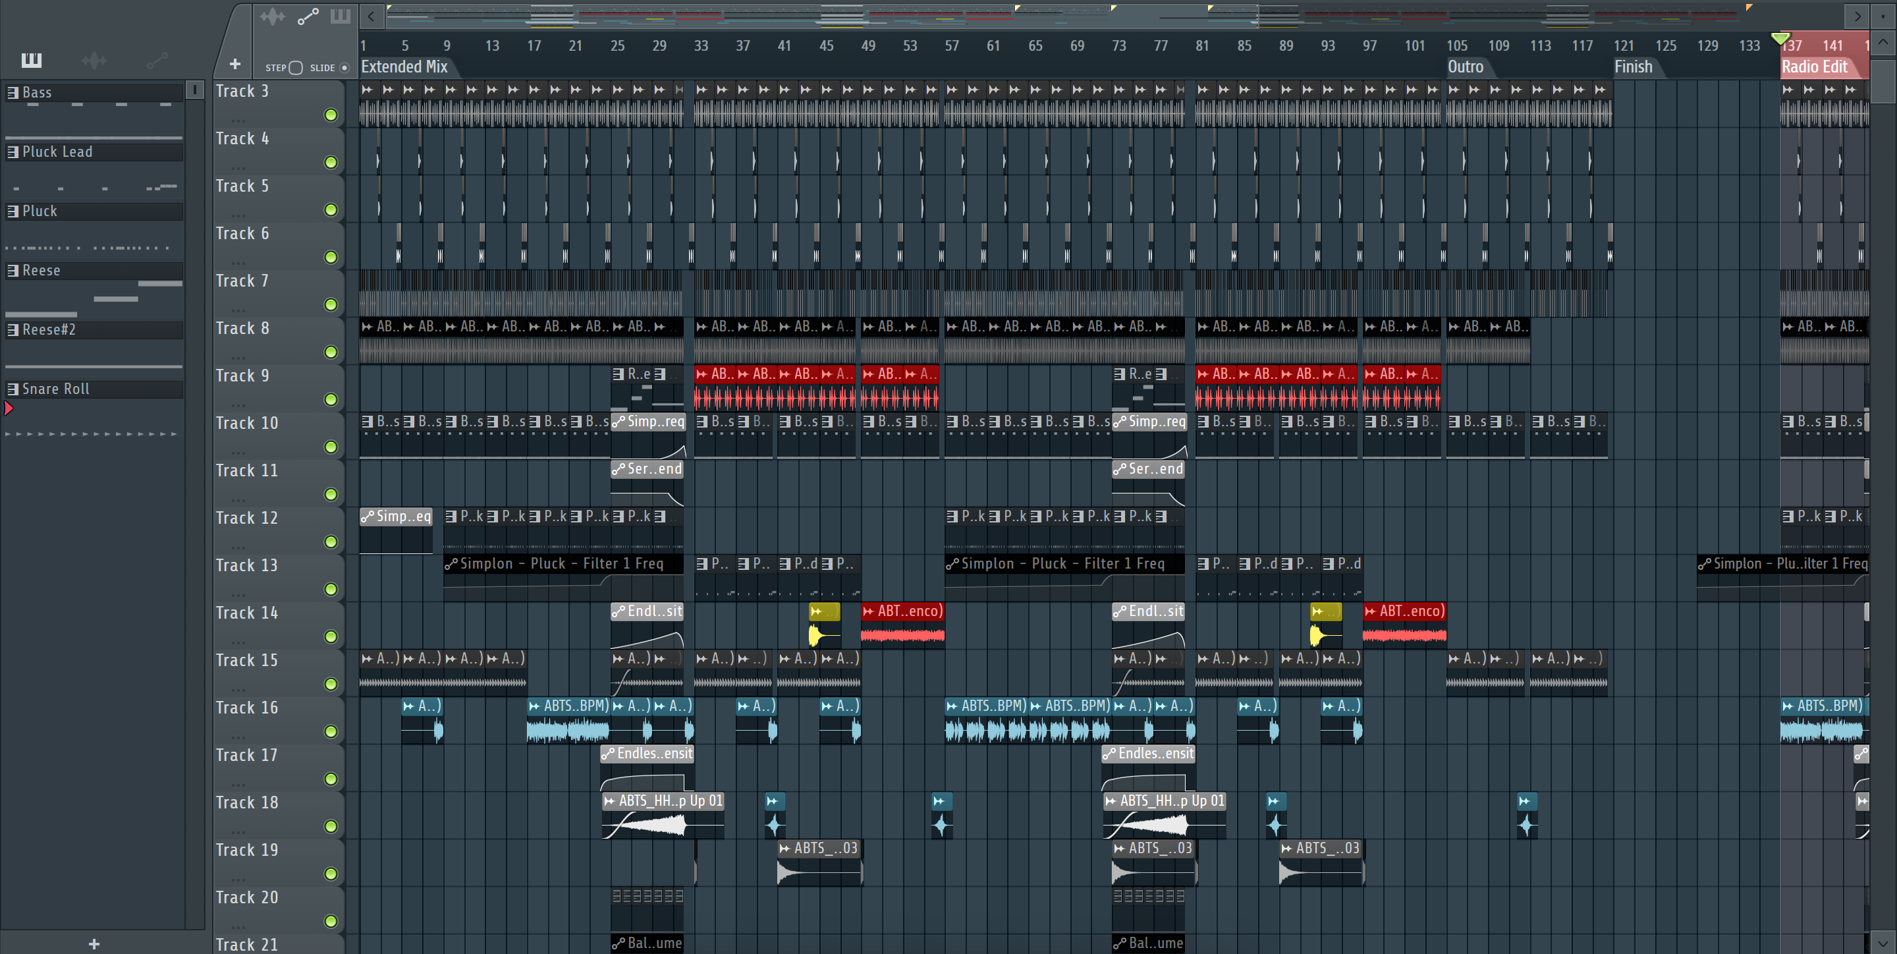Jump to the Outro marker
Screen dimensions: 1897x954
click(x=1466, y=67)
